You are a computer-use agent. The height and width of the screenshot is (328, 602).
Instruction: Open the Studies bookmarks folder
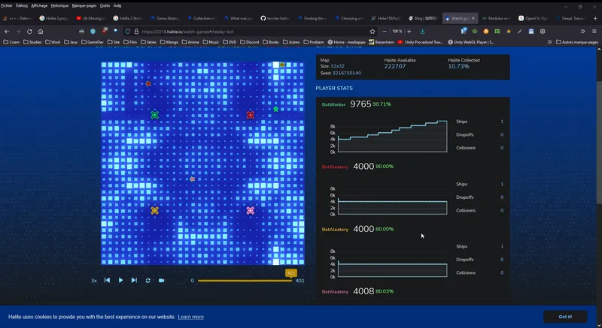(x=32, y=42)
